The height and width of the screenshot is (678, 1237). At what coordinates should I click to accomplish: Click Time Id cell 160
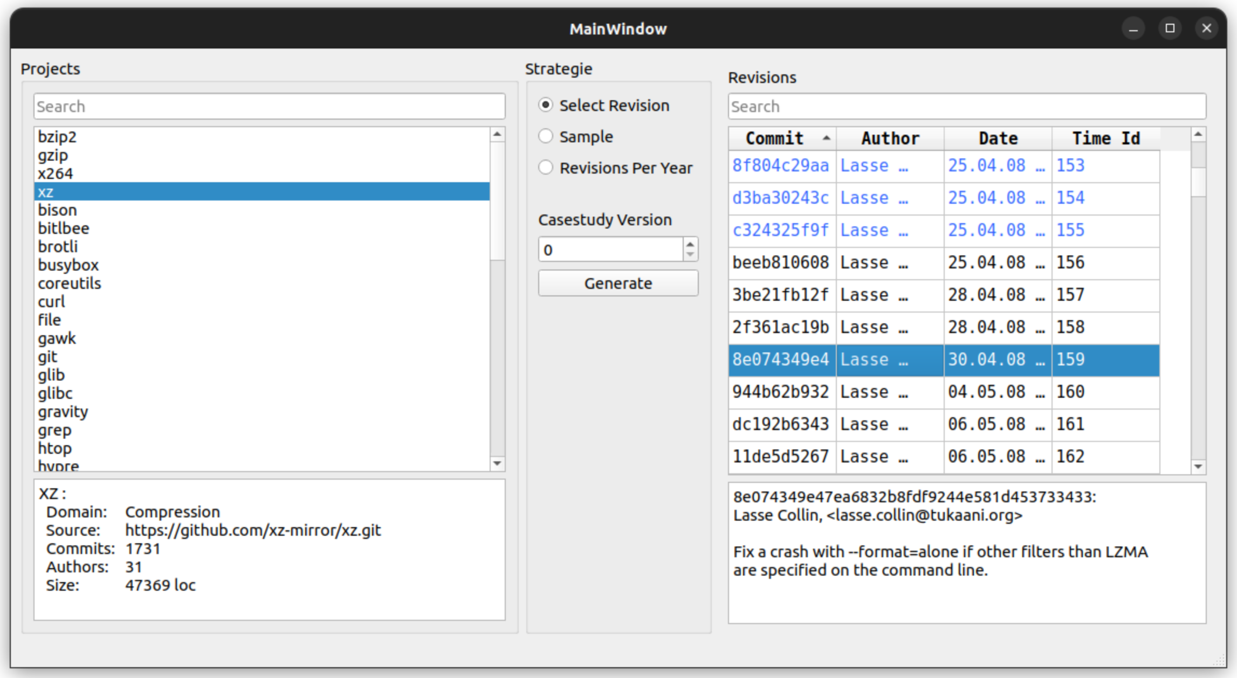[1105, 392]
